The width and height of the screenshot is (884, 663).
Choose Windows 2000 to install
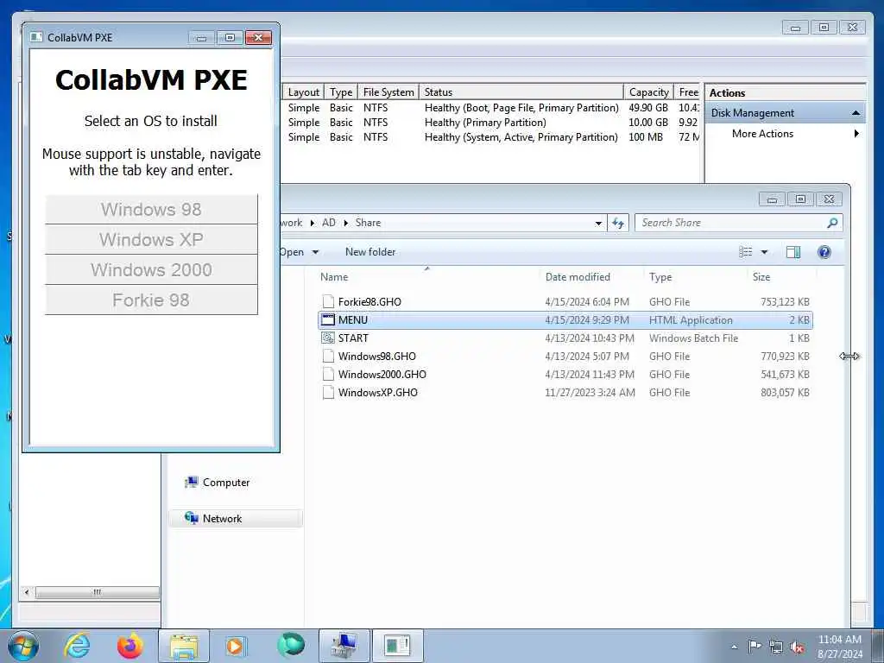pyautogui.click(x=151, y=269)
